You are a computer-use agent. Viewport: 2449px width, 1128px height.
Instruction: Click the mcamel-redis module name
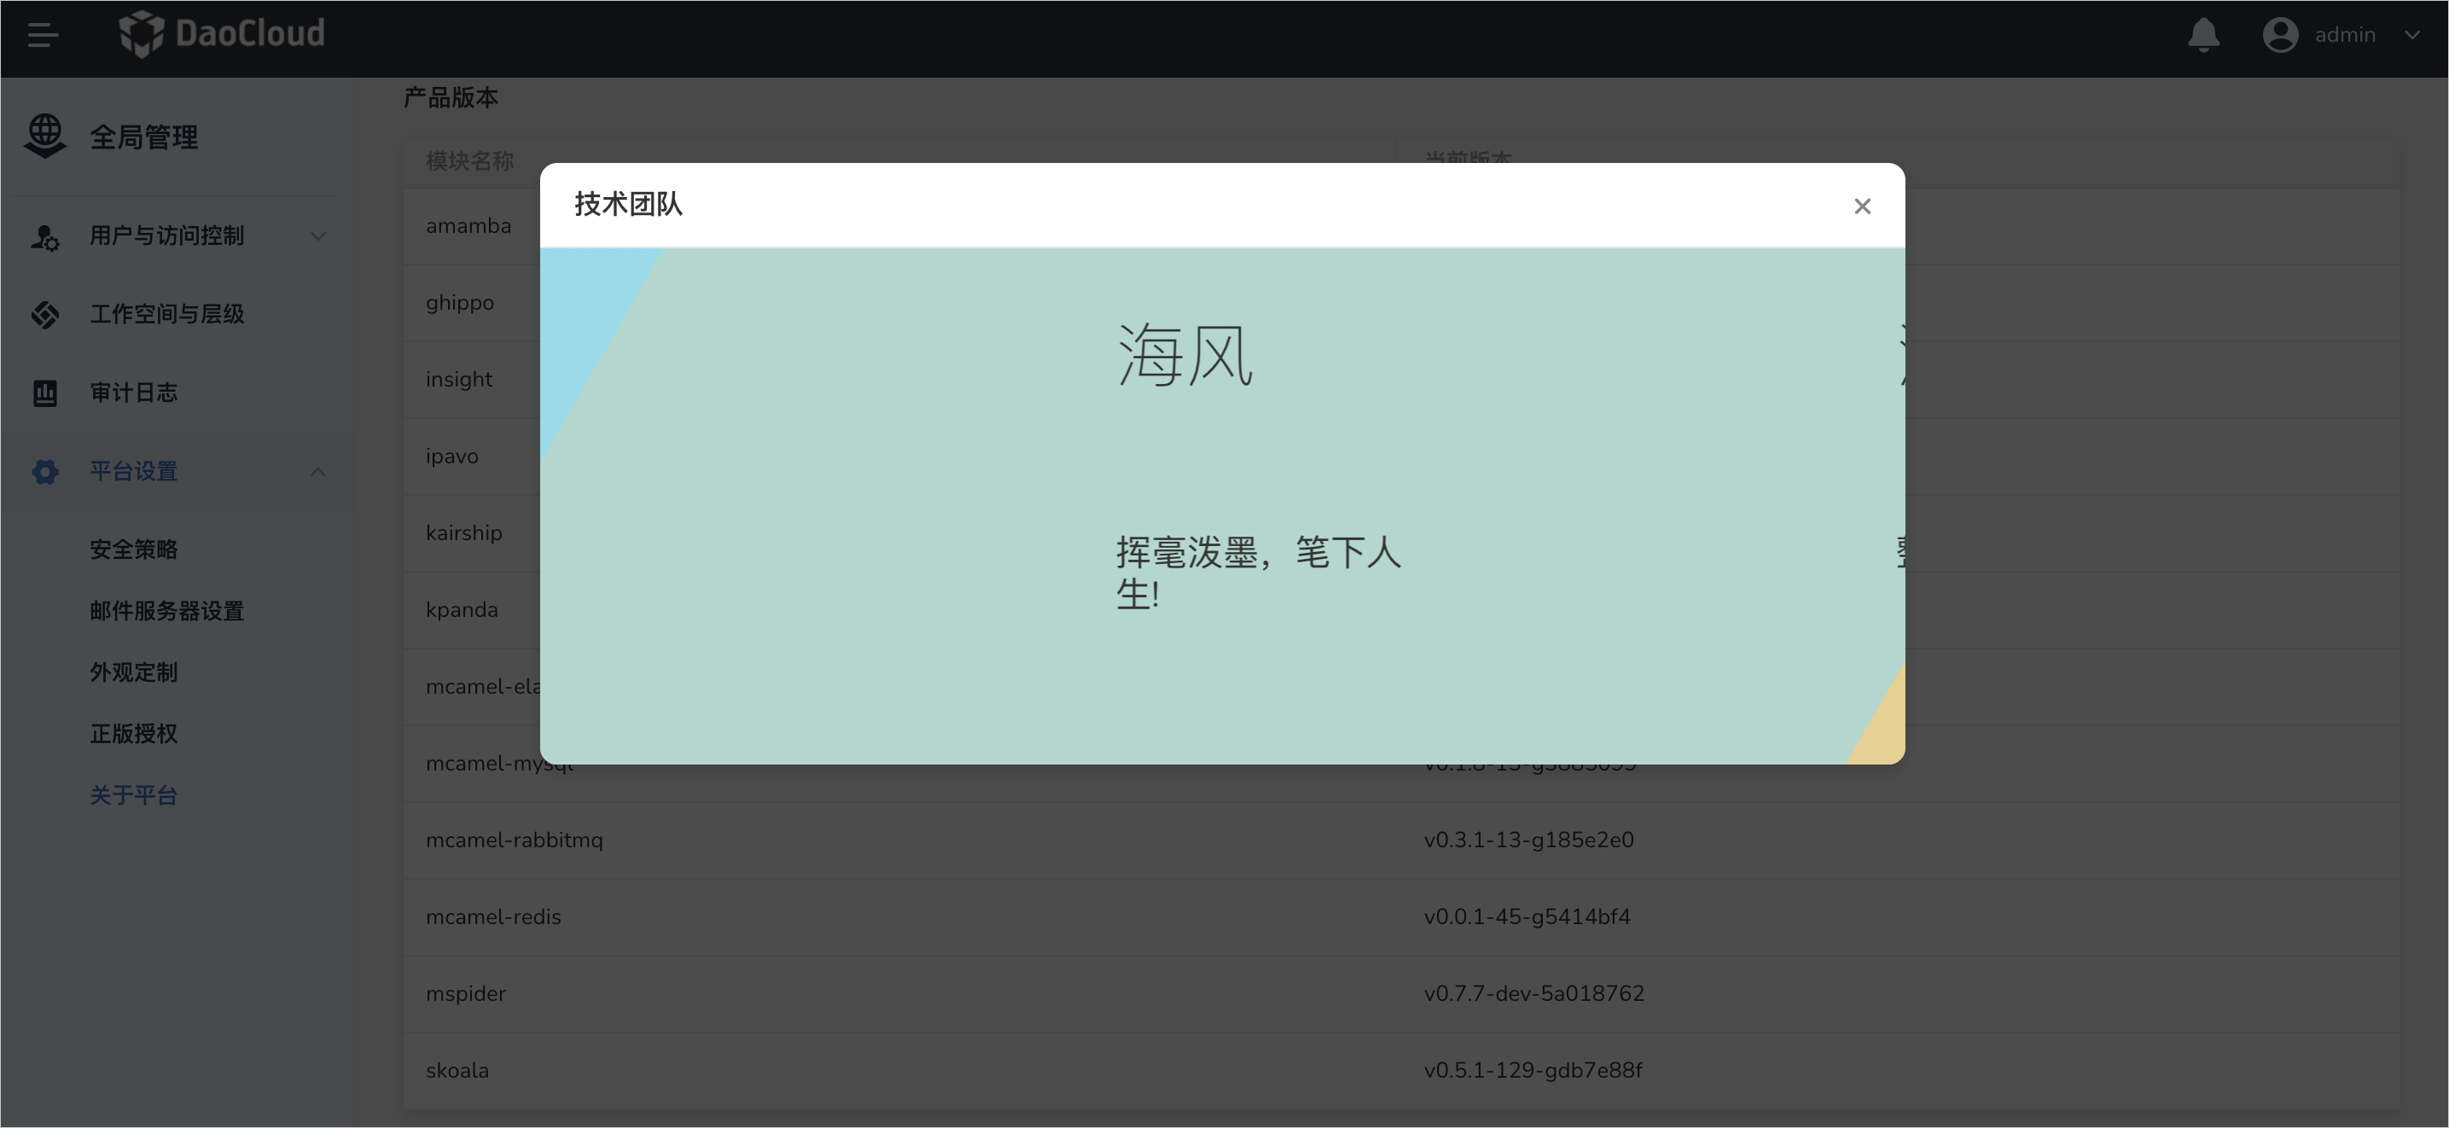click(x=493, y=917)
